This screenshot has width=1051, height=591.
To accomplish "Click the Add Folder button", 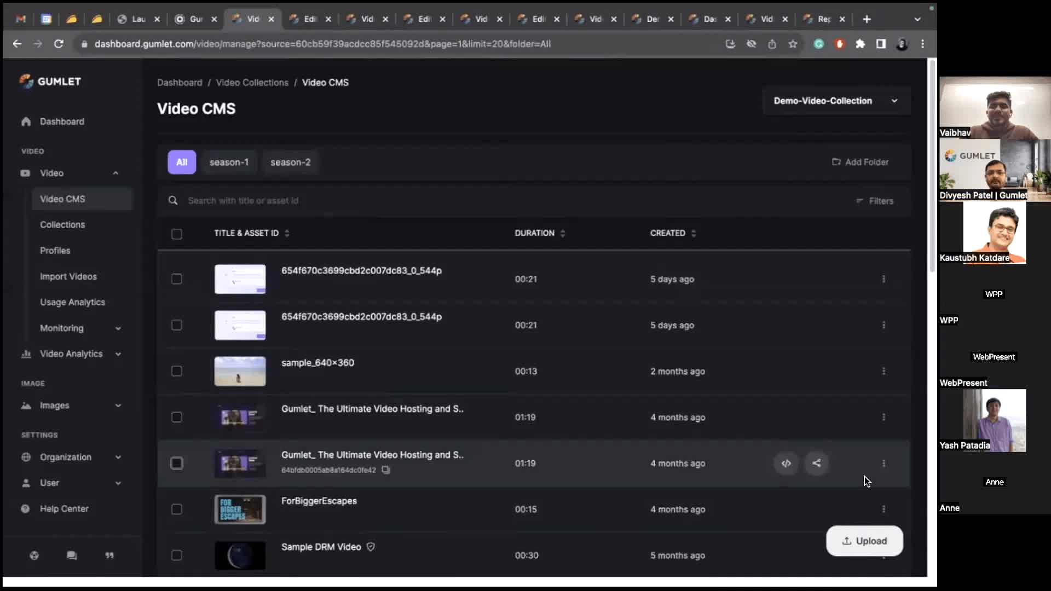I will [x=860, y=162].
